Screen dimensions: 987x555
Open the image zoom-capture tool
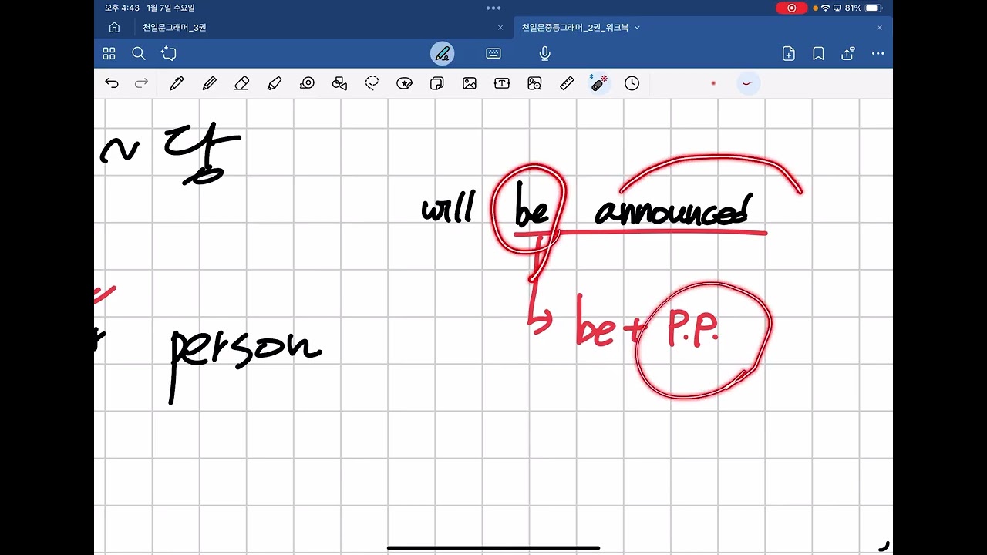(534, 83)
